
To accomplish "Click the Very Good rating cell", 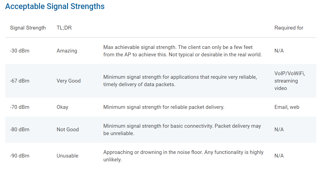I will point(69,81).
